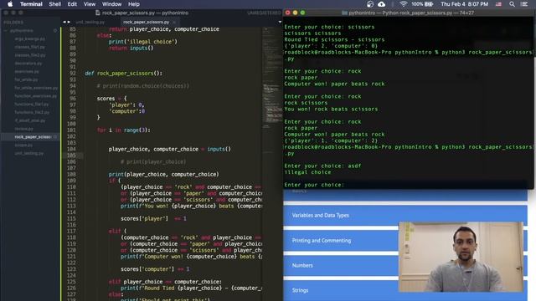Open exercises.py in the sidebar
This screenshot has width=536, height=301.
(27, 71)
